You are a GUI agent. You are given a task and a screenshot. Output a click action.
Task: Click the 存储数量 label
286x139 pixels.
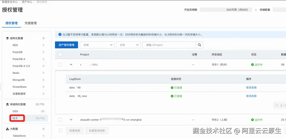point(265,10)
